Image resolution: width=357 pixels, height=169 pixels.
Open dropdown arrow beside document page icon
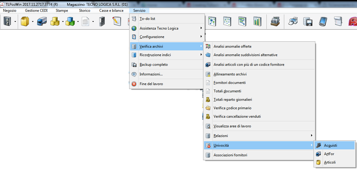[93, 22]
